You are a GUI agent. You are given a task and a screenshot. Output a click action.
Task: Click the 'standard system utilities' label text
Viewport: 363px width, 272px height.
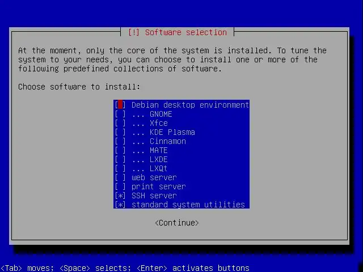point(188,205)
